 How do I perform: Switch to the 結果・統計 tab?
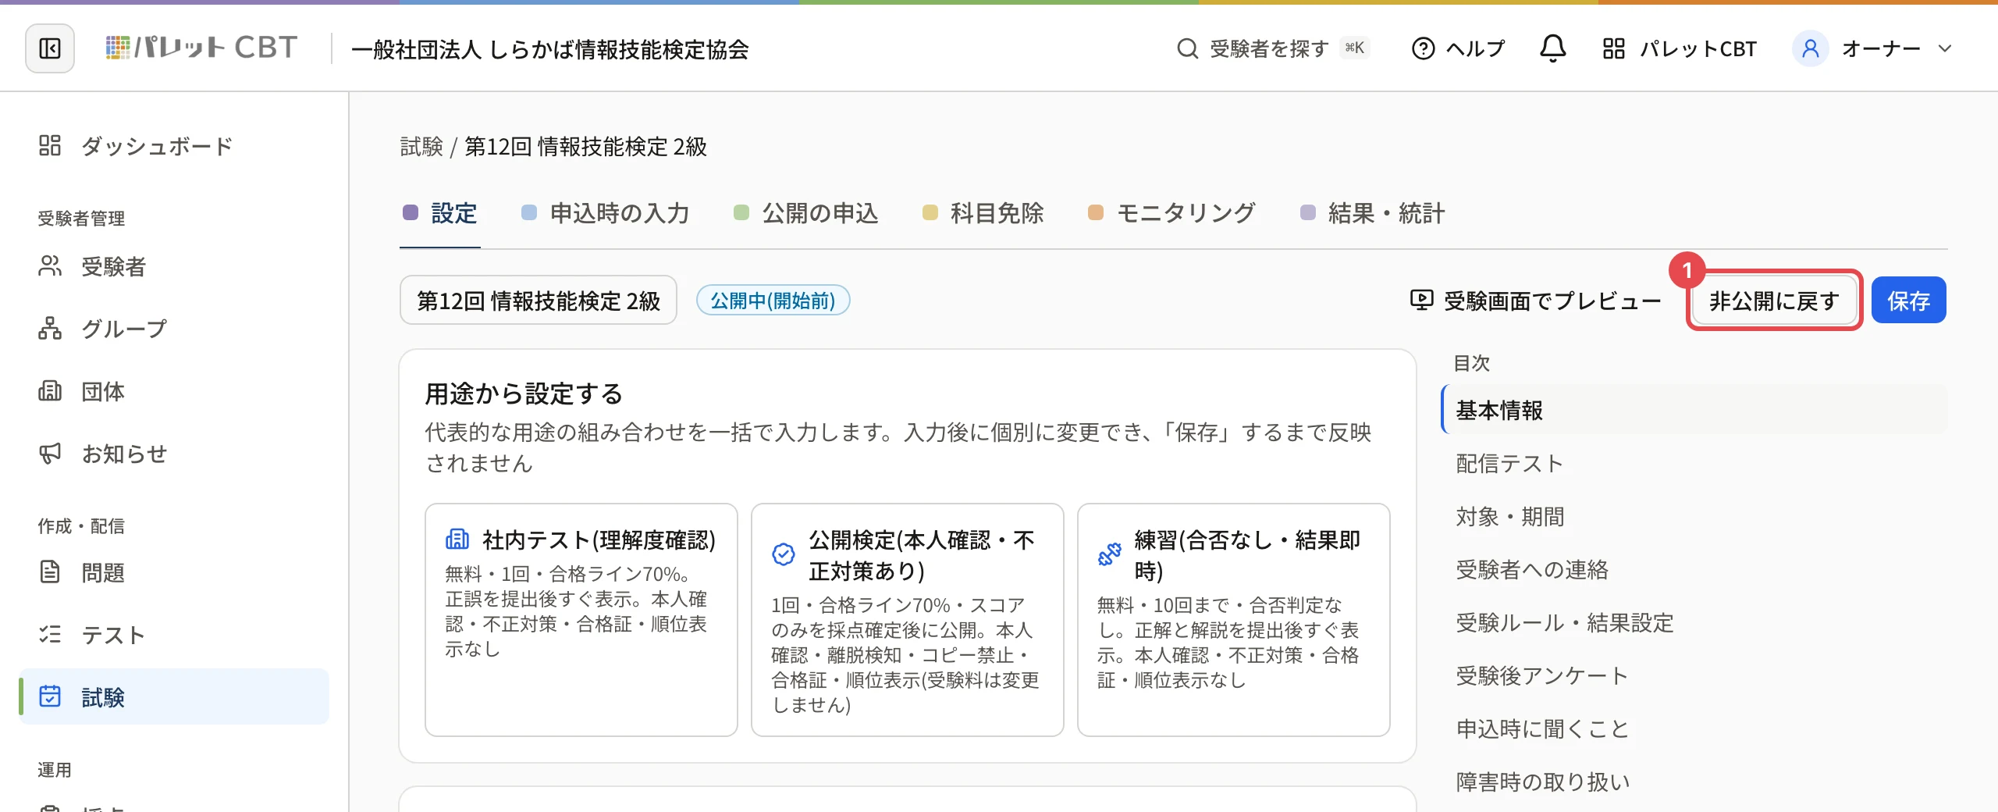tap(1373, 213)
